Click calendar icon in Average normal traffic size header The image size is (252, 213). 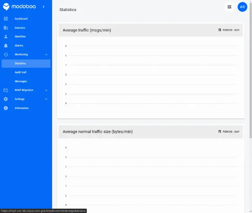(x=220, y=132)
